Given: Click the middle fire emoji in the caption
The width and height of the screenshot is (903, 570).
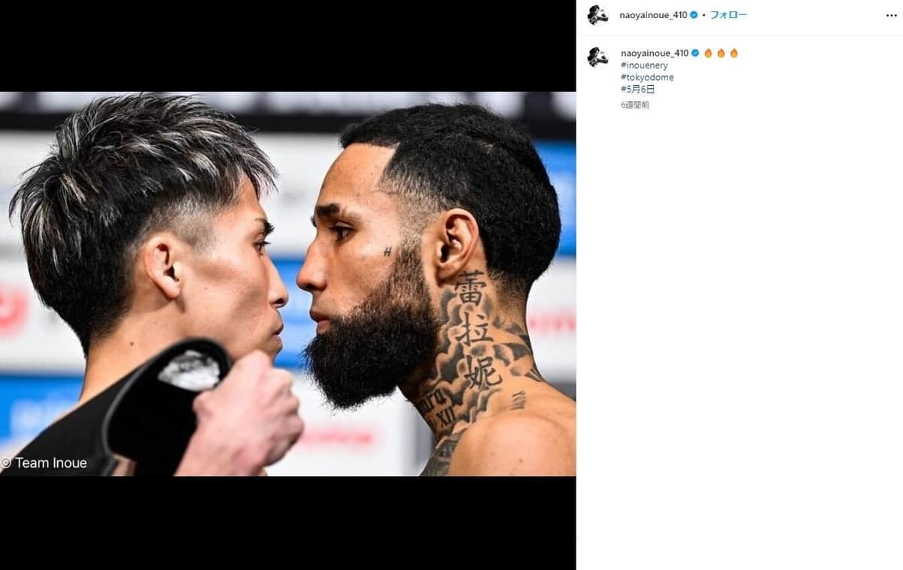Looking at the screenshot, I should click(721, 53).
